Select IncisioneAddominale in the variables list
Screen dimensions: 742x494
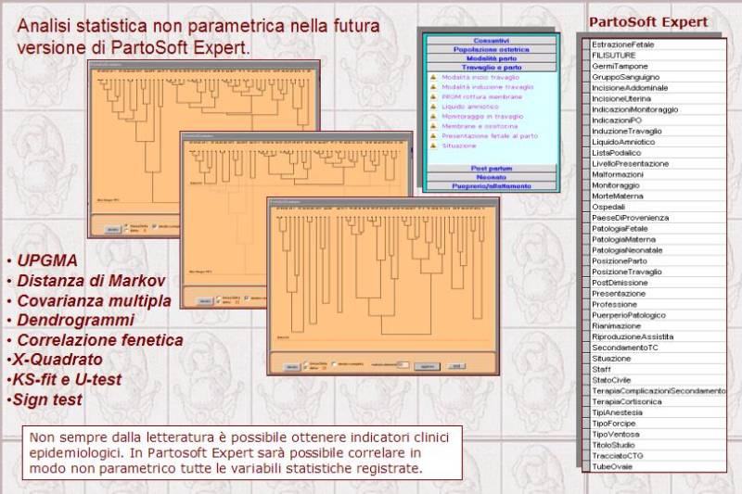(x=659, y=88)
